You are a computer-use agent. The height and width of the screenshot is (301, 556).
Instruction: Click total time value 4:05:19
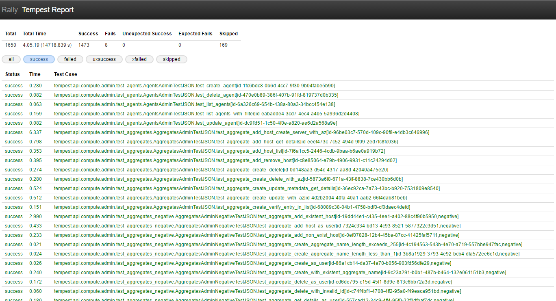[x=47, y=45]
